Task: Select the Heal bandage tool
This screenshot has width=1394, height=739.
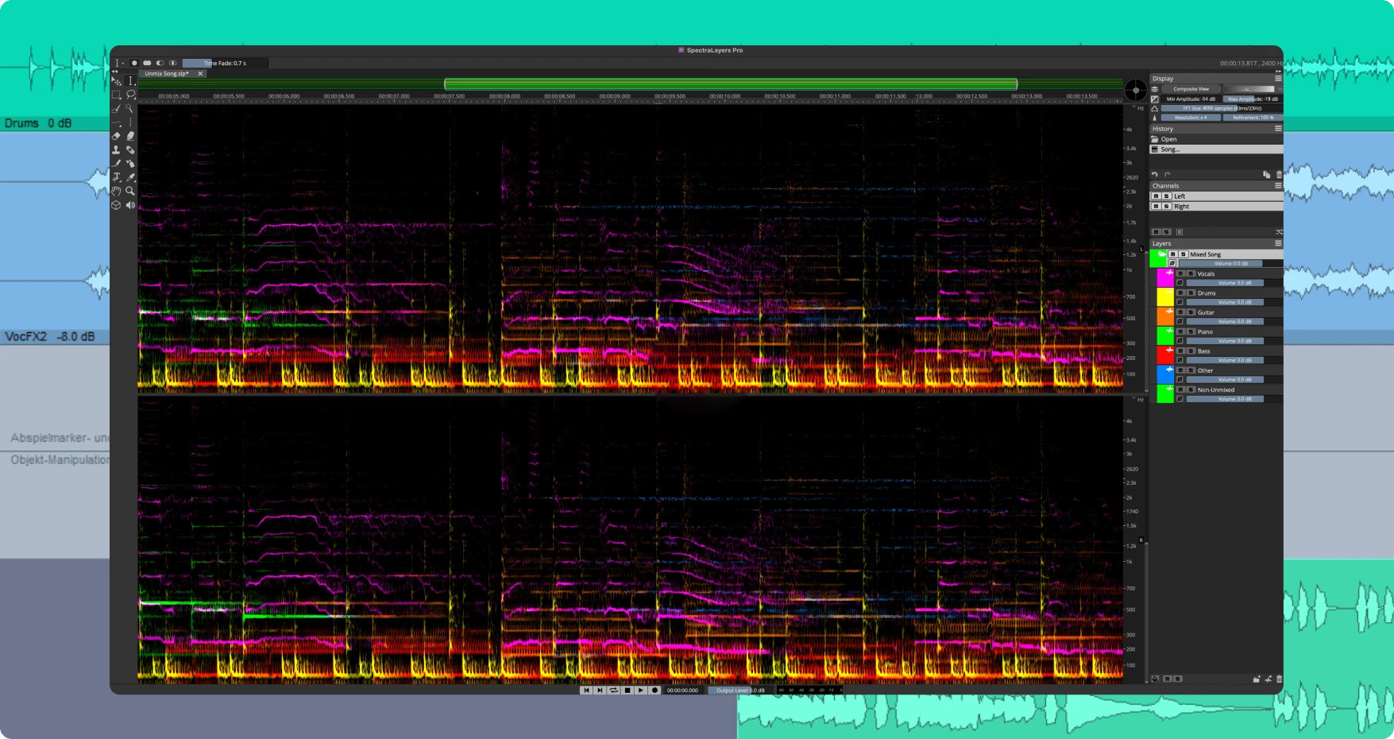Action: (x=130, y=149)
